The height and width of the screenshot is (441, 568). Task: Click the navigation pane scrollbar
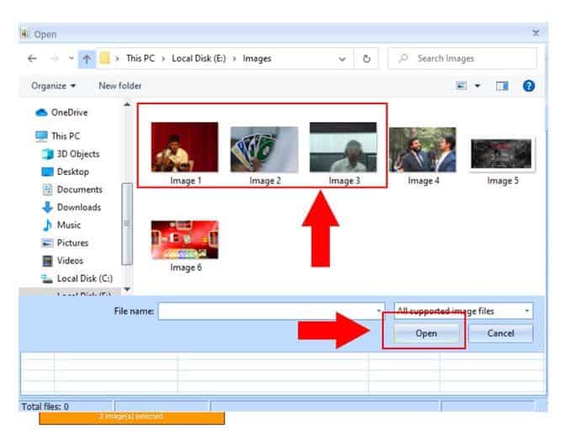(x=127, y=224)
